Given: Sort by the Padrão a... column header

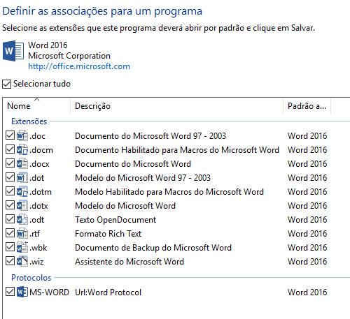Looking at the screenshot, I should click(307, 106).
